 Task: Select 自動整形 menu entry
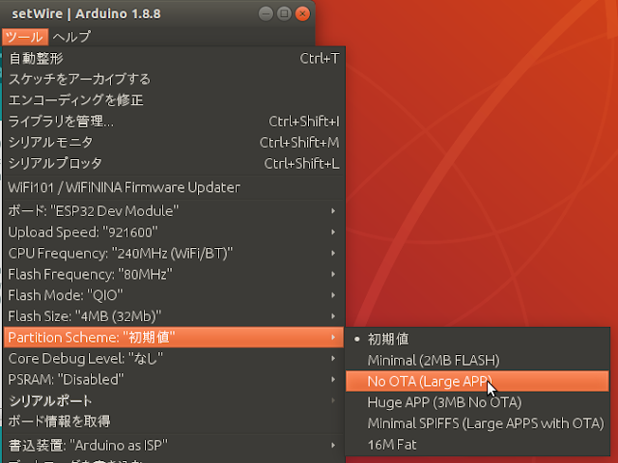174,58
